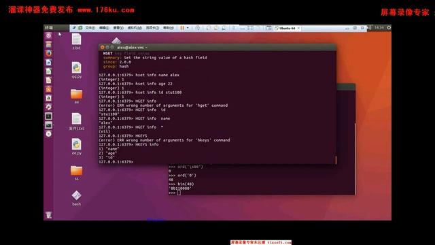Click the summary 'Set the string value' line
The image size is (435, 245).
[155, 58]
